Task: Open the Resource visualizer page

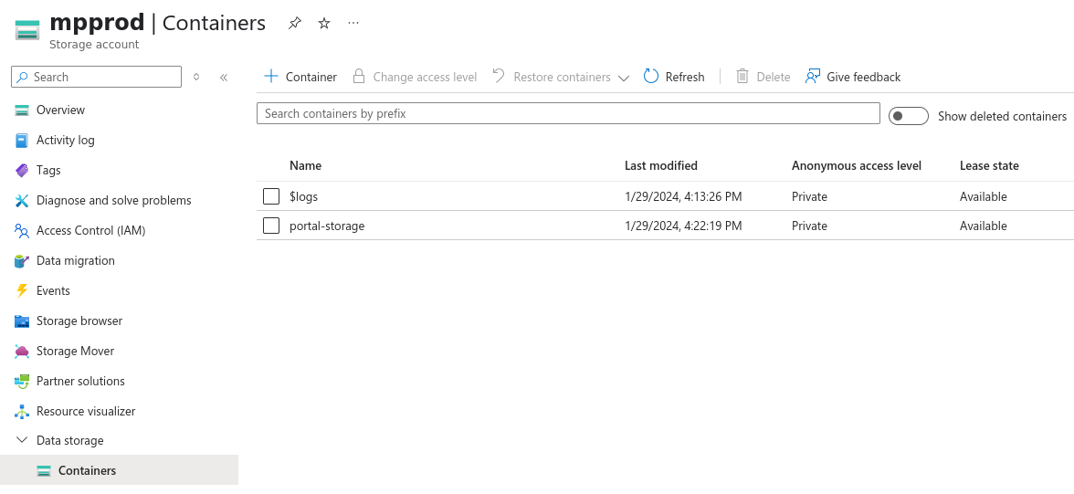Action: pyautogui.click(x=85, y=411)
